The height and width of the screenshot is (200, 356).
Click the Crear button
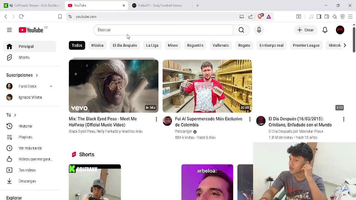coord(305,30)
